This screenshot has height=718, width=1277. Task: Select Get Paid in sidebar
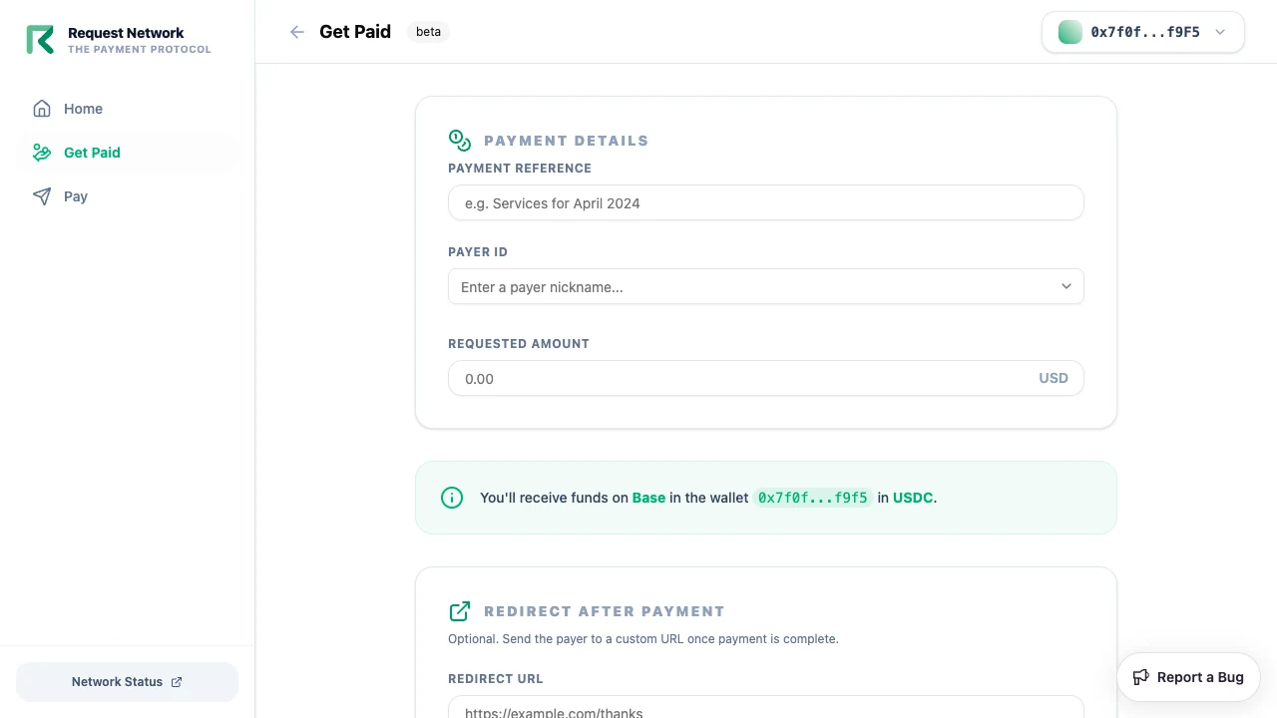point(128,153)
